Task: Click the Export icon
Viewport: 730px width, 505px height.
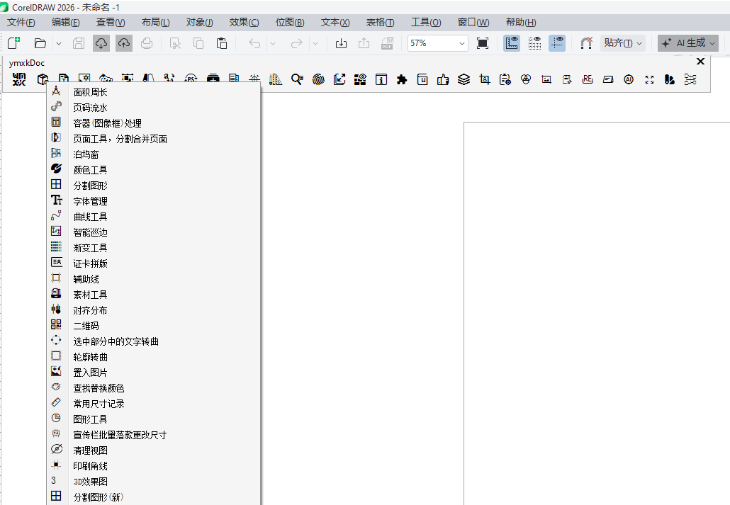Action: (364, 43)
